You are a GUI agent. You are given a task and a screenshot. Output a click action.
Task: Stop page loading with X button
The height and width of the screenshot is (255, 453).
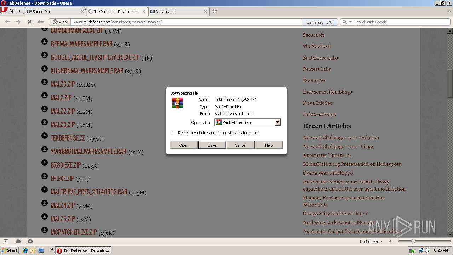click(30, 22)
